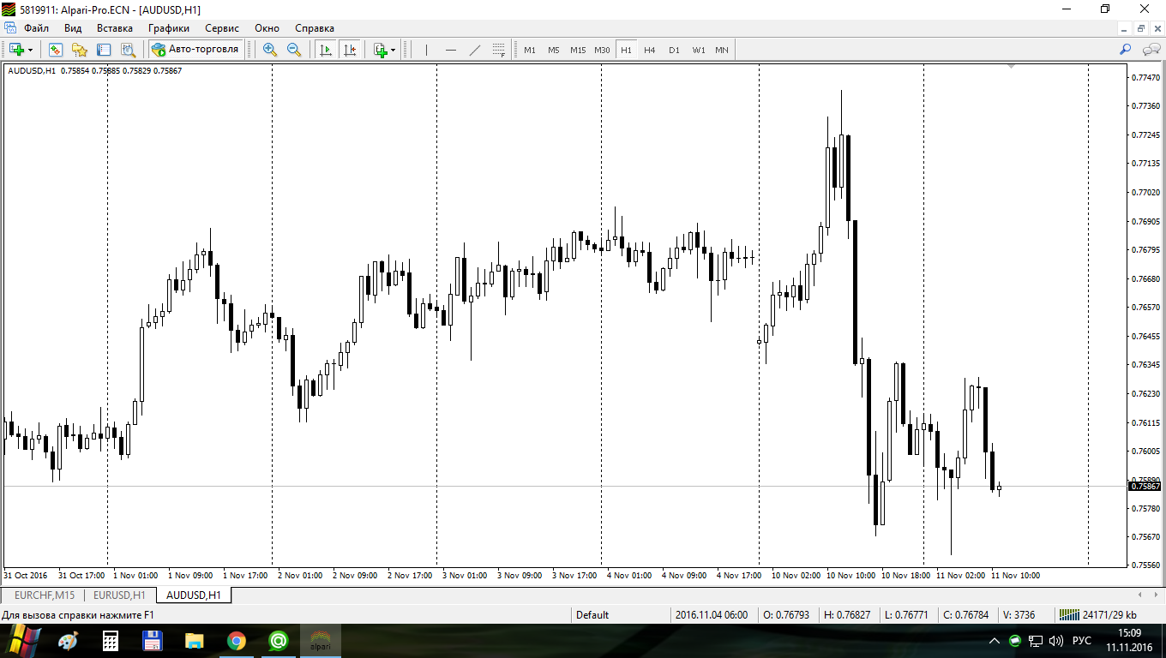Toggle chart shift icon
Screen dimensions: 1166x658
(350, 50)
